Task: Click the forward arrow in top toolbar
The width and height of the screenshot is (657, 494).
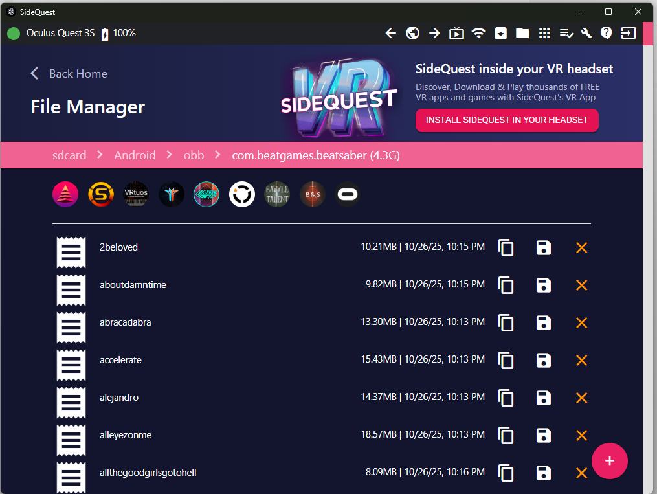Action: [434, 33]
